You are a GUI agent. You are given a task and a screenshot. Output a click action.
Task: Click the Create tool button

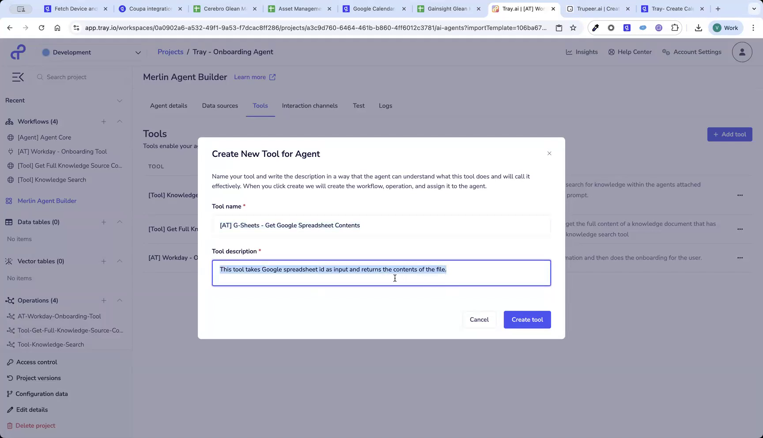point(527,319)
